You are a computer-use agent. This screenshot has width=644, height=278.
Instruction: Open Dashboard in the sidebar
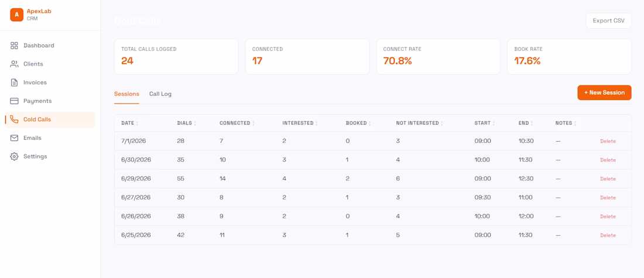tap(50, 46)
